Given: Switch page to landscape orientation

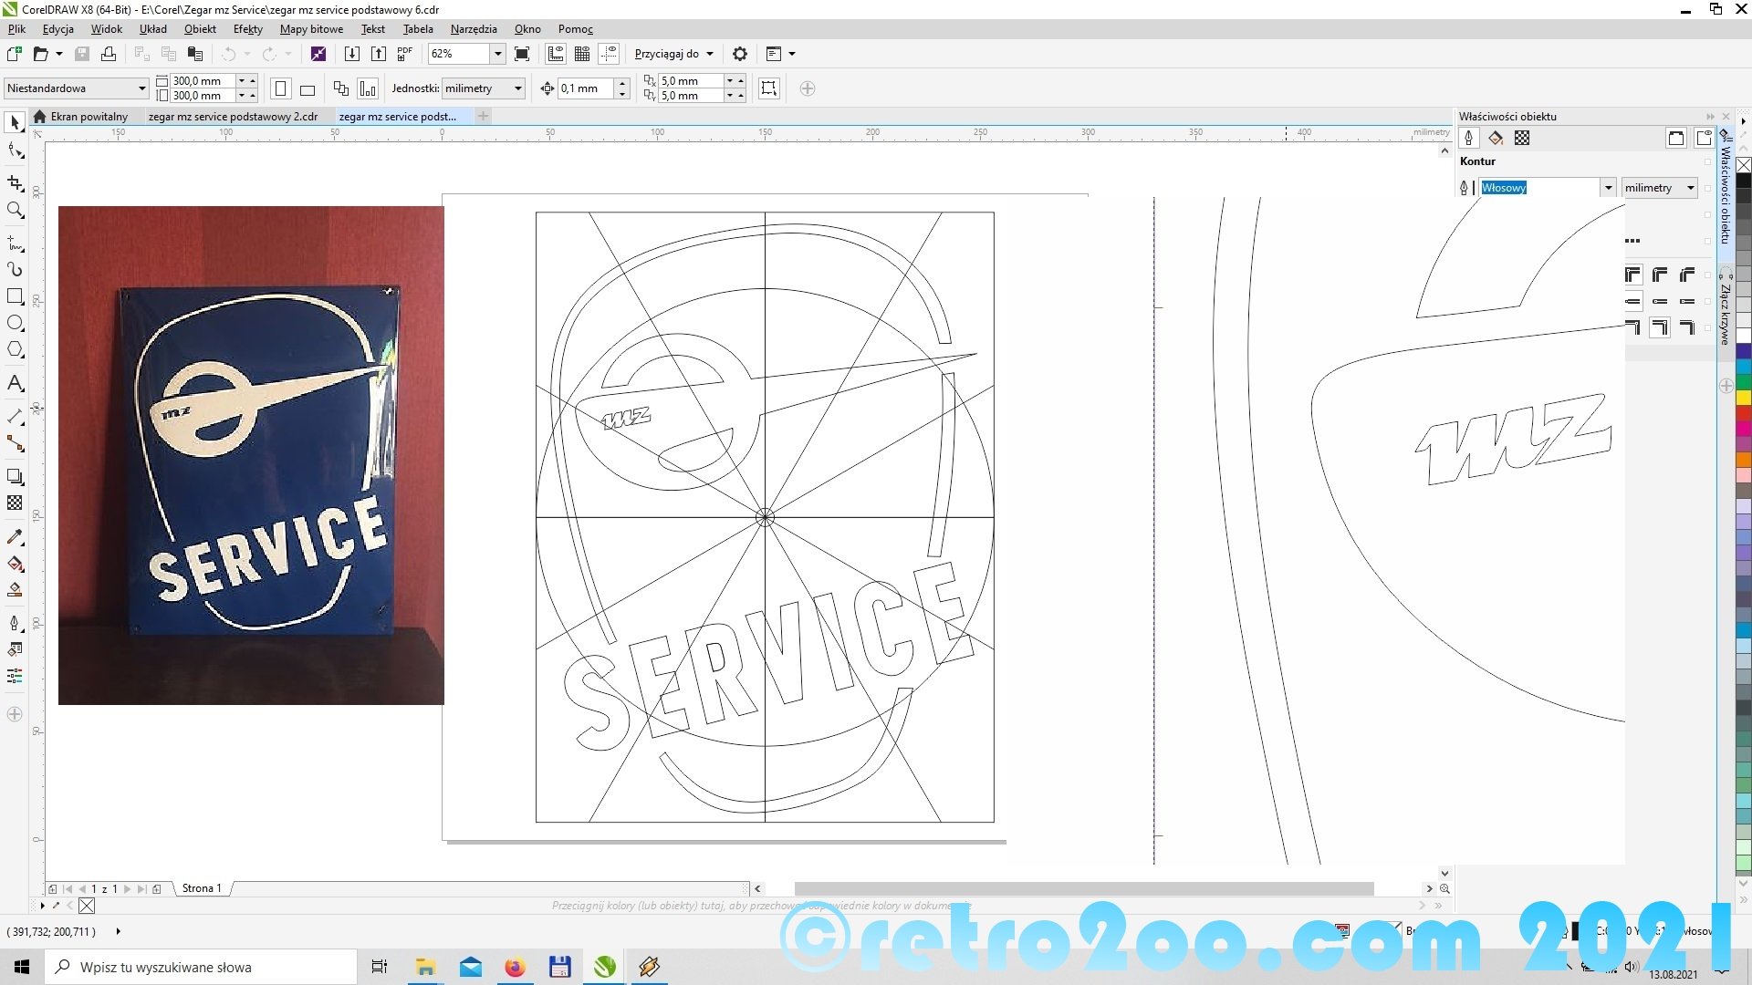Looking at the screenshot, I should pos(308,89).
